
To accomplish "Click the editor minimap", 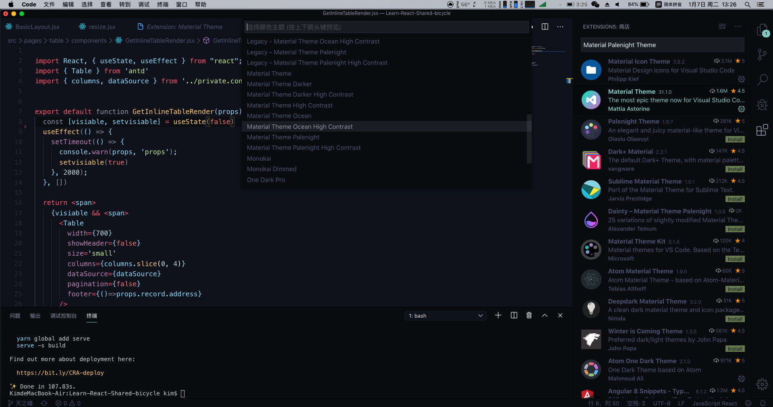I will pos(549,56).
